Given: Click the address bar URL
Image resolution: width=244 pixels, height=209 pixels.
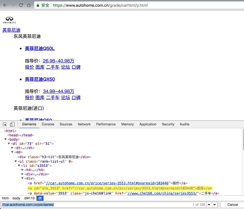Looking at the screenshot, I should 100,5.
